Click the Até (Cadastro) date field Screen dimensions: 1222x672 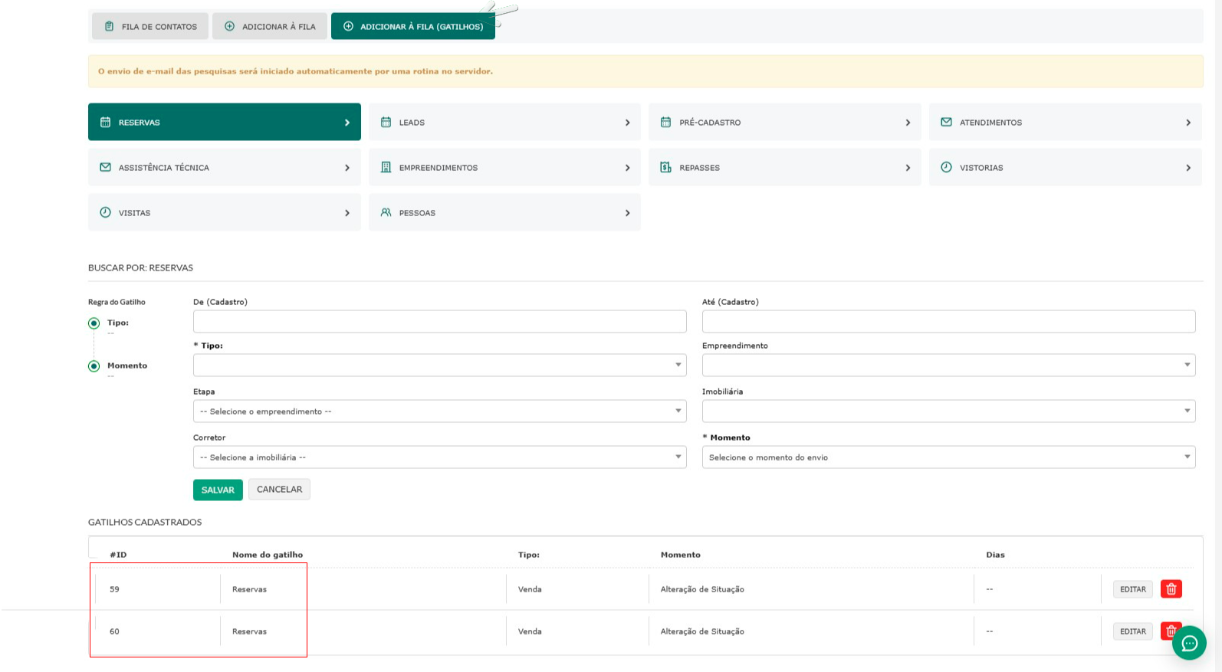point(948,321)
